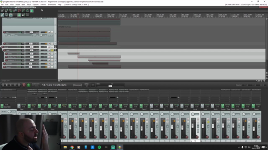Mute the Strofa track in track panel

(49, 54)
